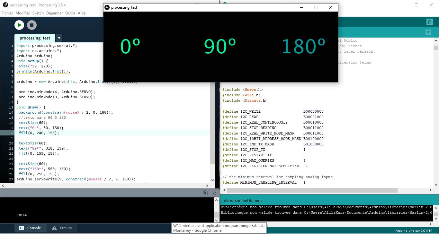
Task: Minimize the processing_test sketch output window
Action: (x=301, y=7)
